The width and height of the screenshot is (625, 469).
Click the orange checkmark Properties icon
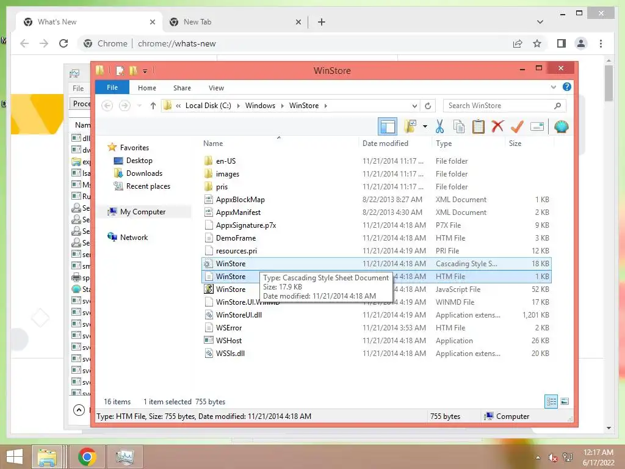coord(517,126)
